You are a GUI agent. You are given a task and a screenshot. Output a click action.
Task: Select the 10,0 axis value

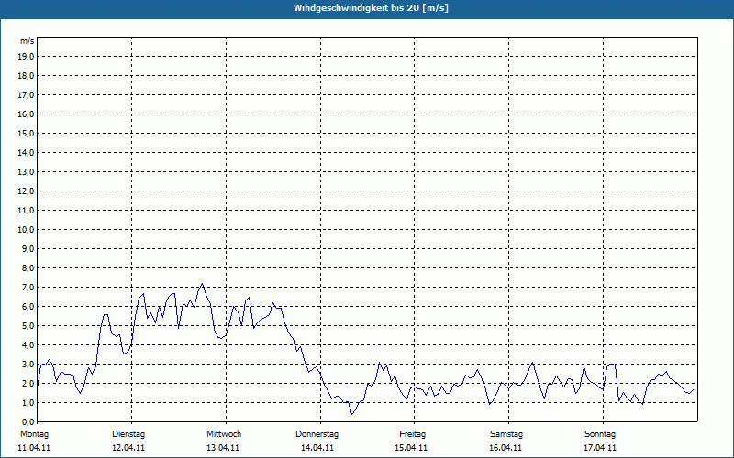(26, 230)
